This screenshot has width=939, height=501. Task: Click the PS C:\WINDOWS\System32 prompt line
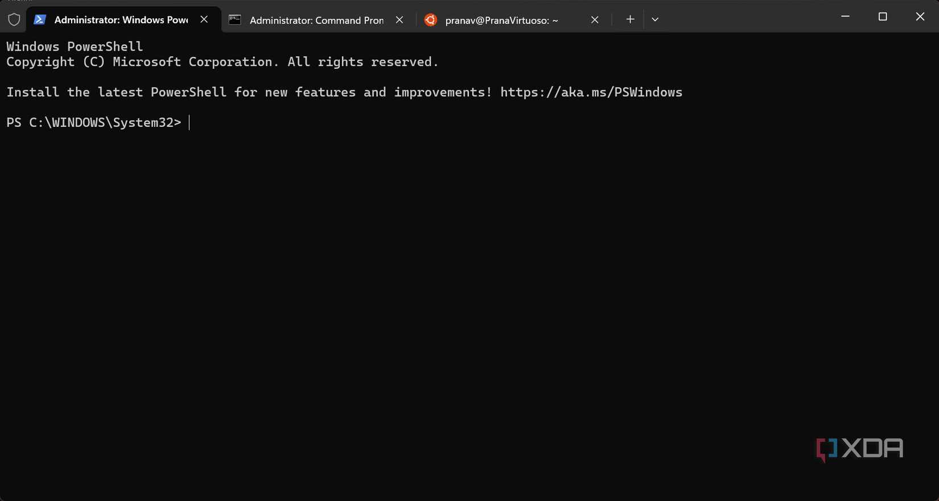94,122
